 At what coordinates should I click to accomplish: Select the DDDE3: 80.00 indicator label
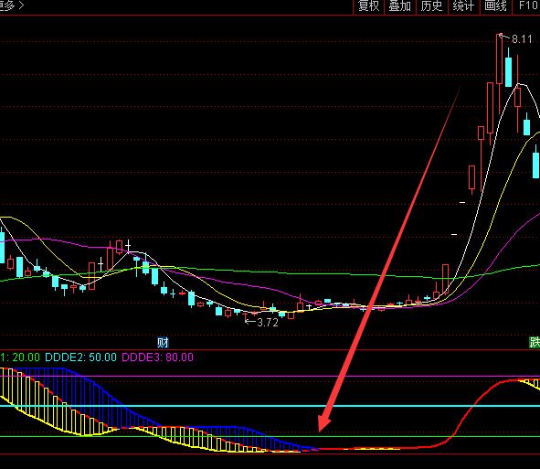(158, 357)
